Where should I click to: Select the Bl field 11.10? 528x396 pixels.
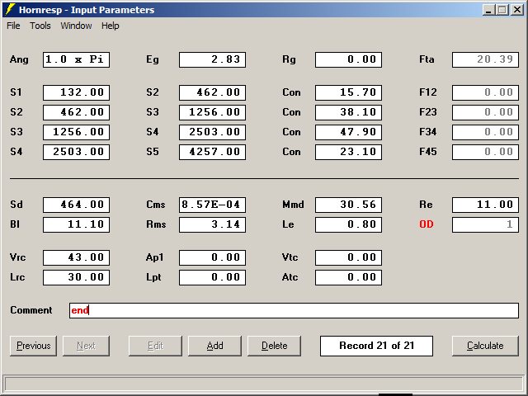[76, 224]
